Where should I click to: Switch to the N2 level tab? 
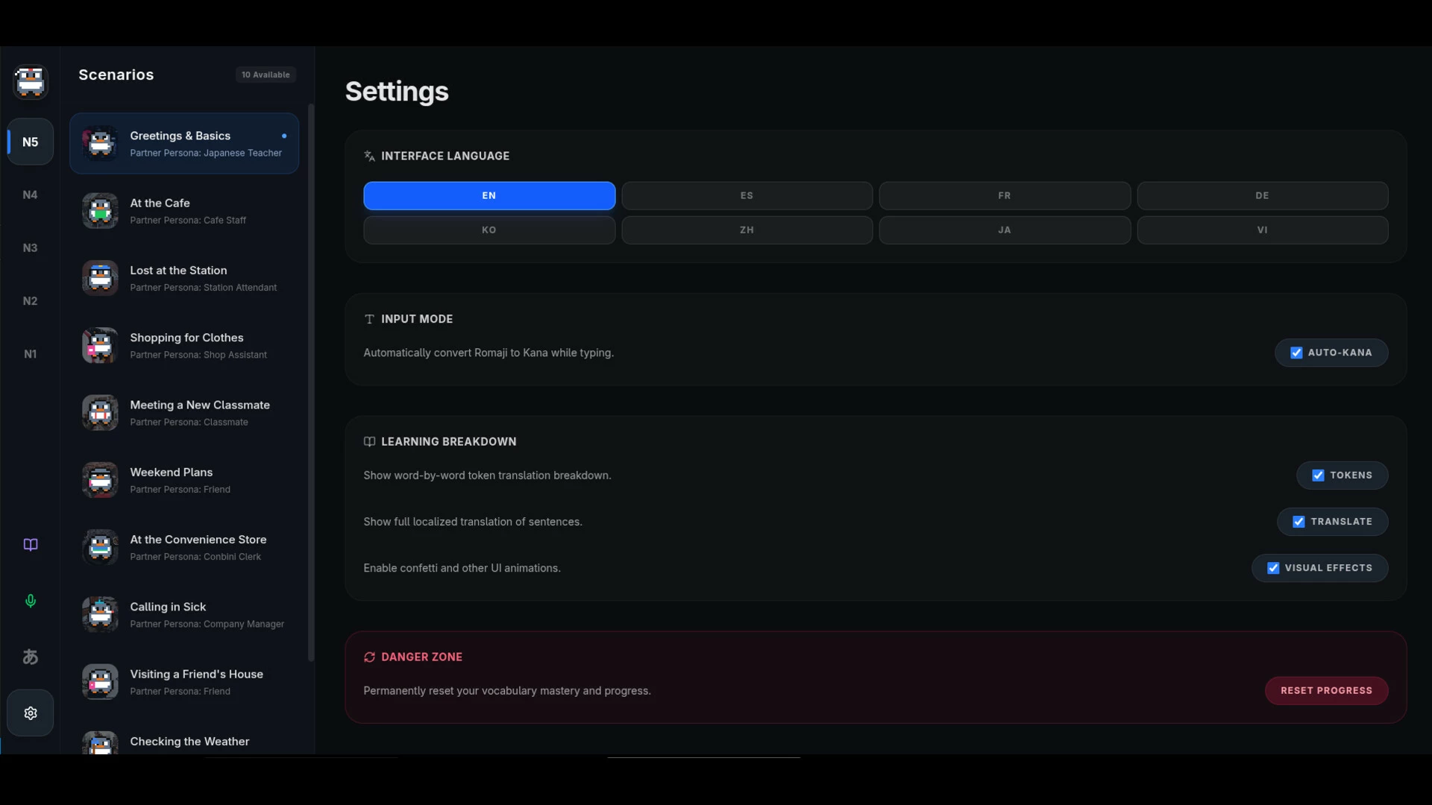(31, 301)
